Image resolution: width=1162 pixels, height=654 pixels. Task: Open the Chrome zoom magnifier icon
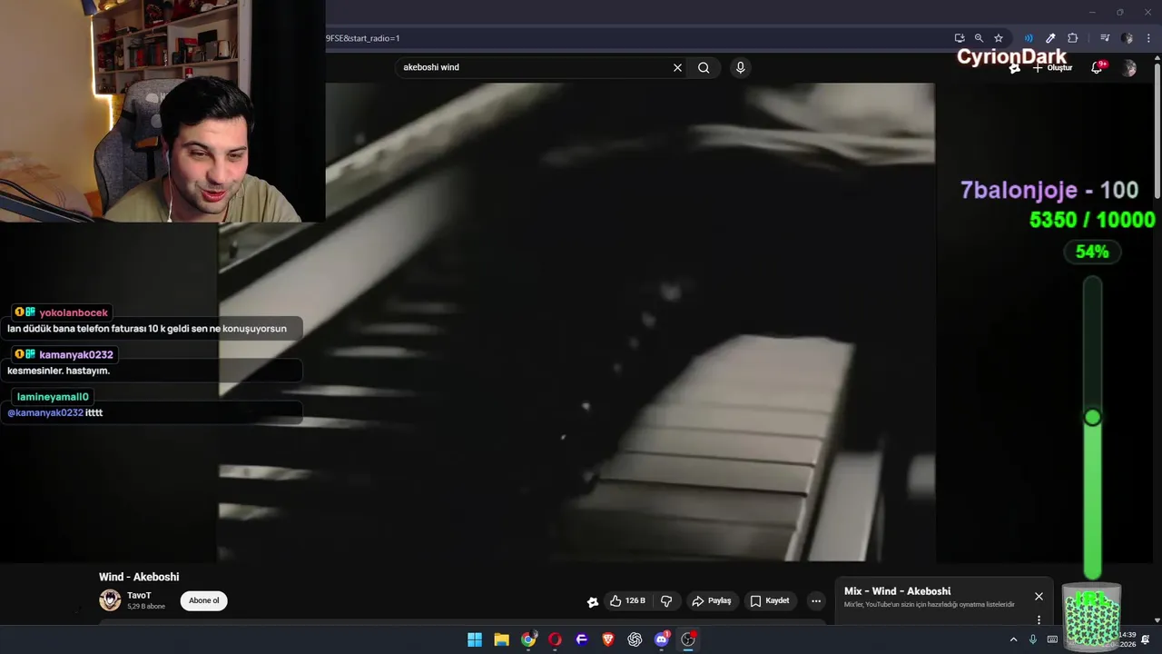979,38
